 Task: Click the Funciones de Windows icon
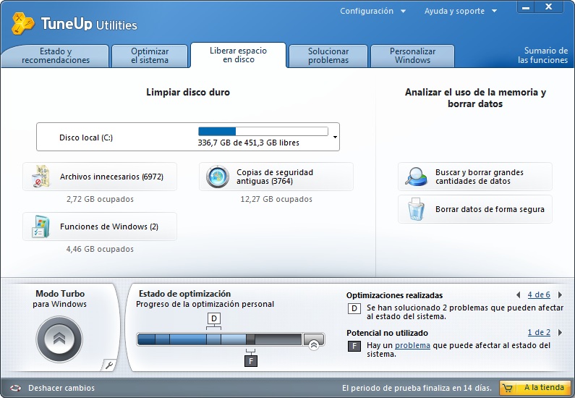[x=41, y=226]
